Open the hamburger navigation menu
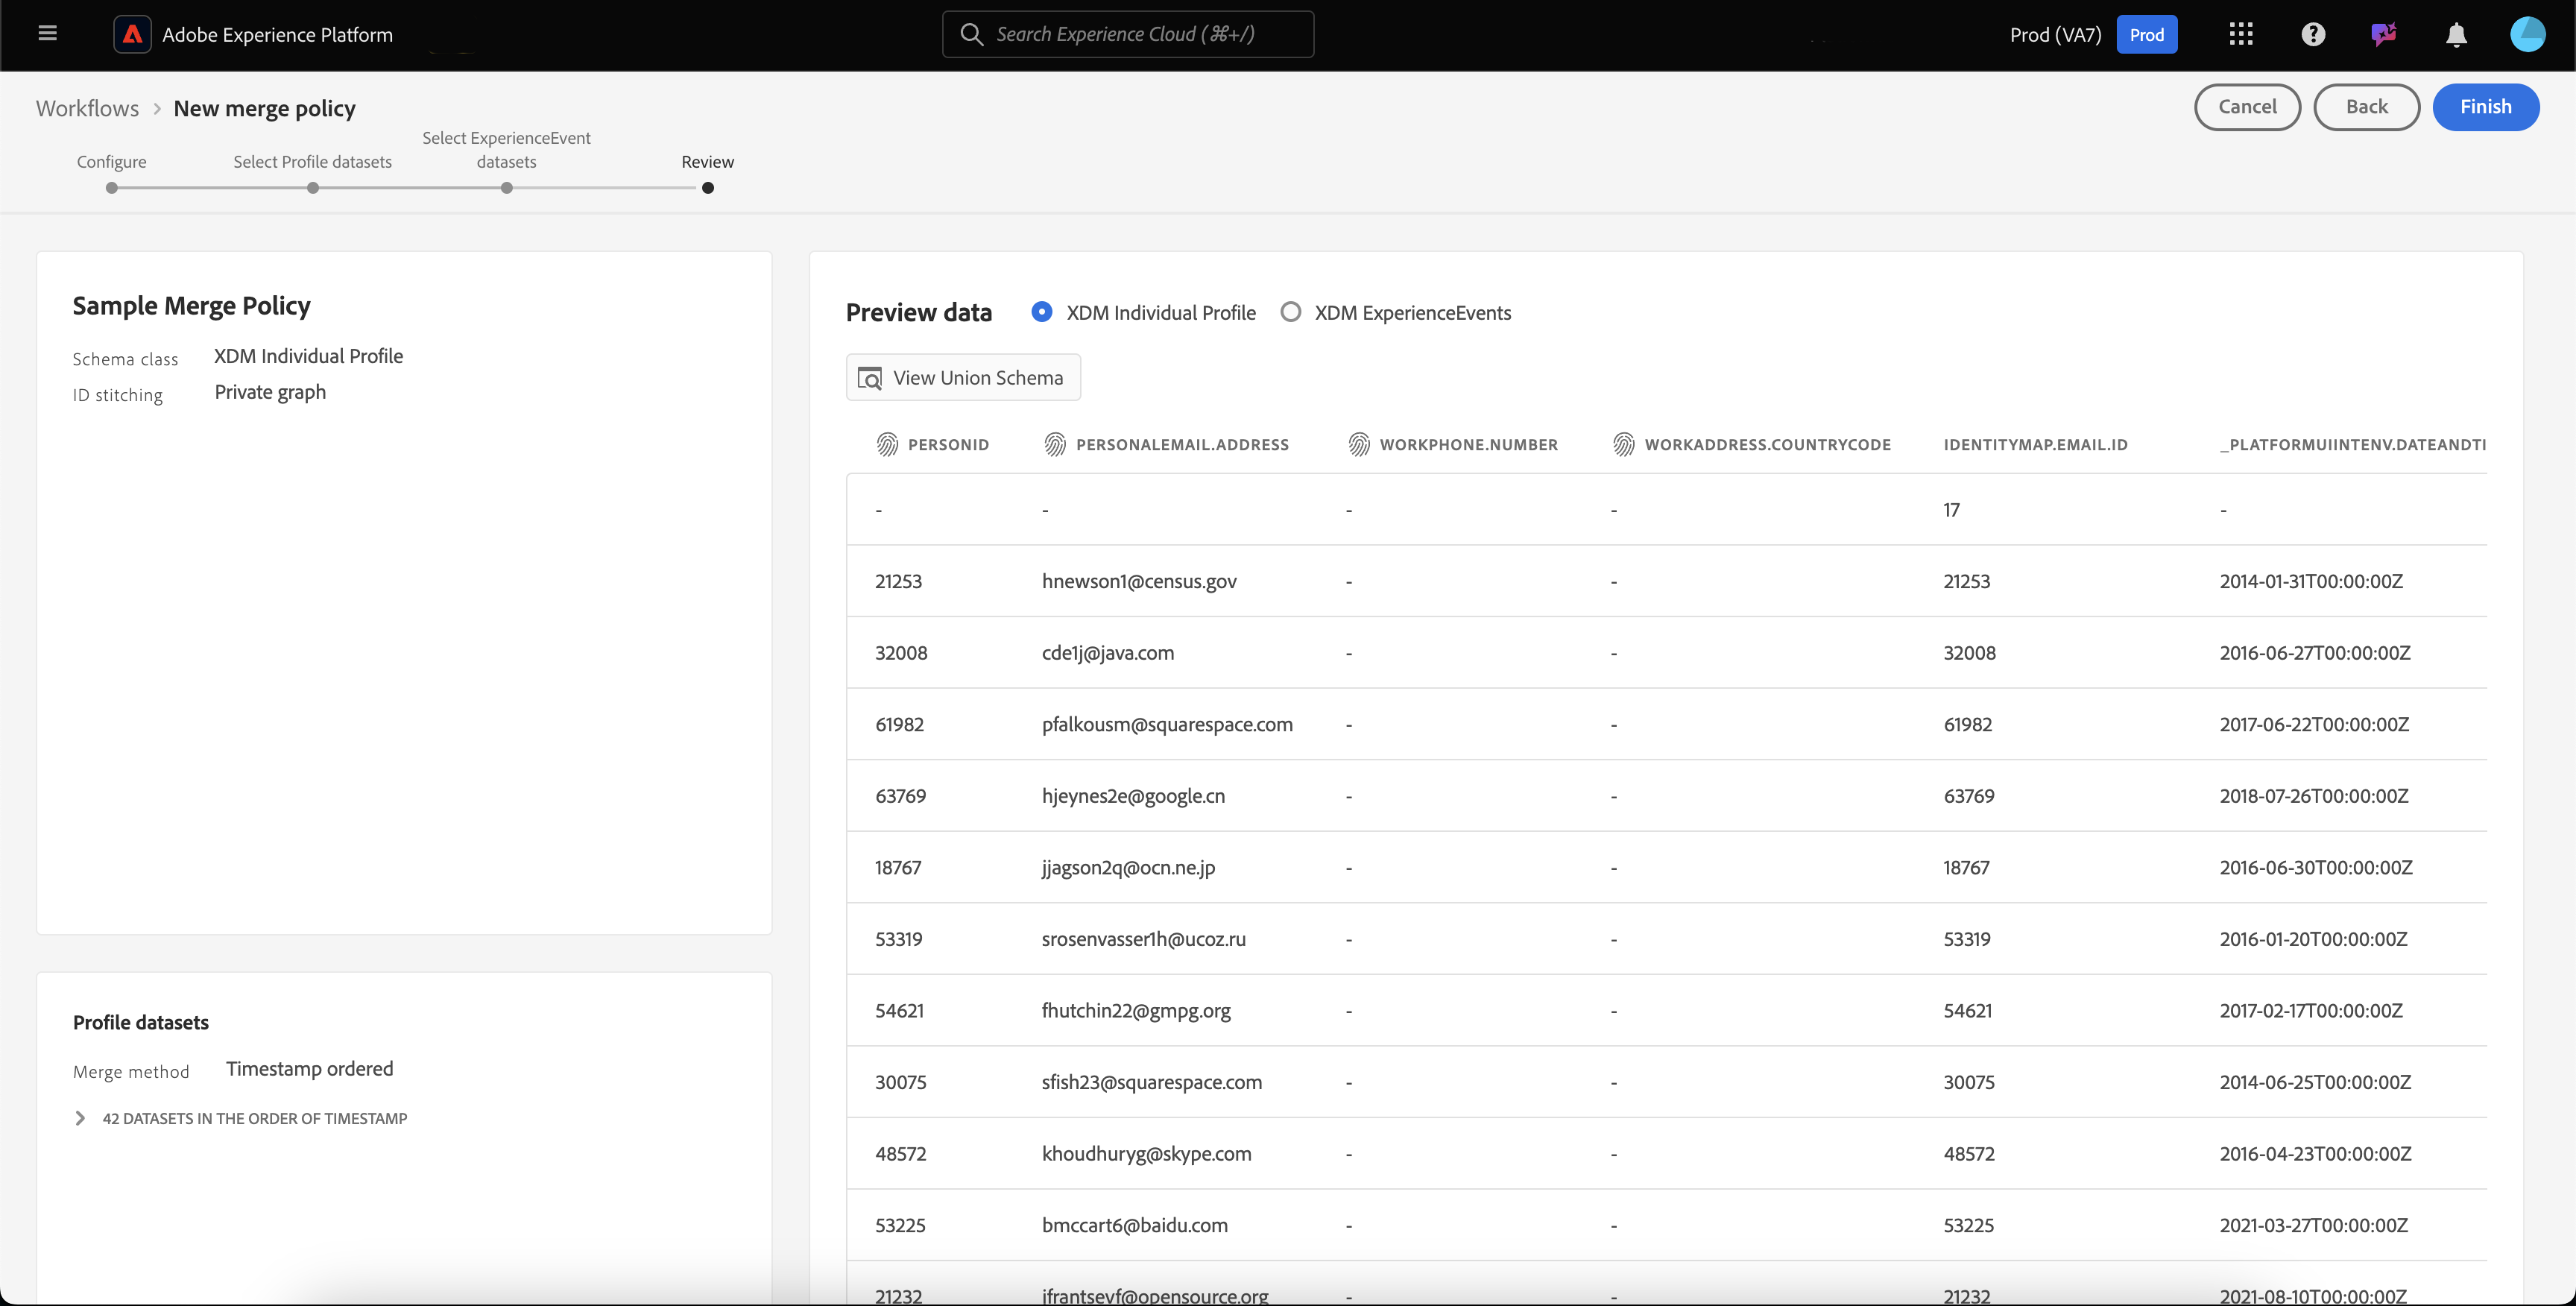 47,34
